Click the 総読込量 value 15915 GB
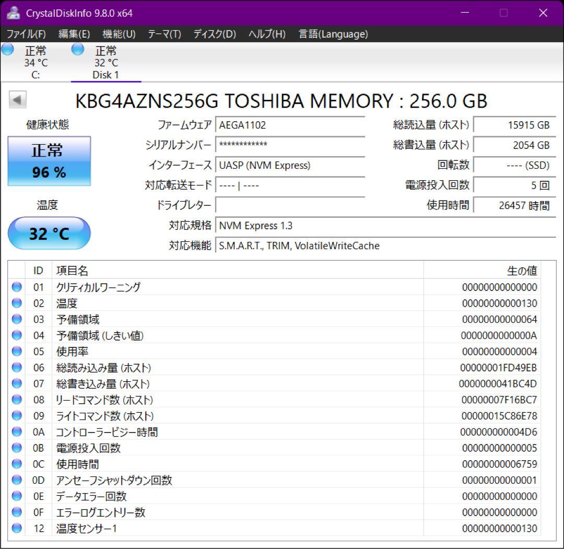 click(x=514, y=125)
